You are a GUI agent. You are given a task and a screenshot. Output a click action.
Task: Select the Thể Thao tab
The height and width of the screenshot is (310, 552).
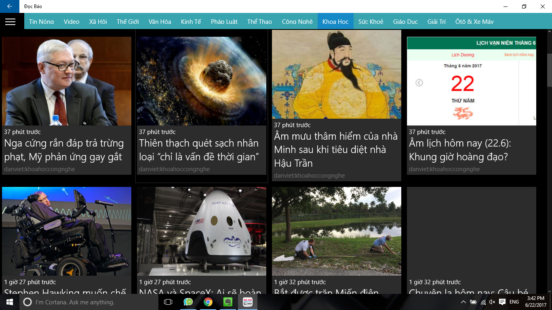[x=259, y=22]
